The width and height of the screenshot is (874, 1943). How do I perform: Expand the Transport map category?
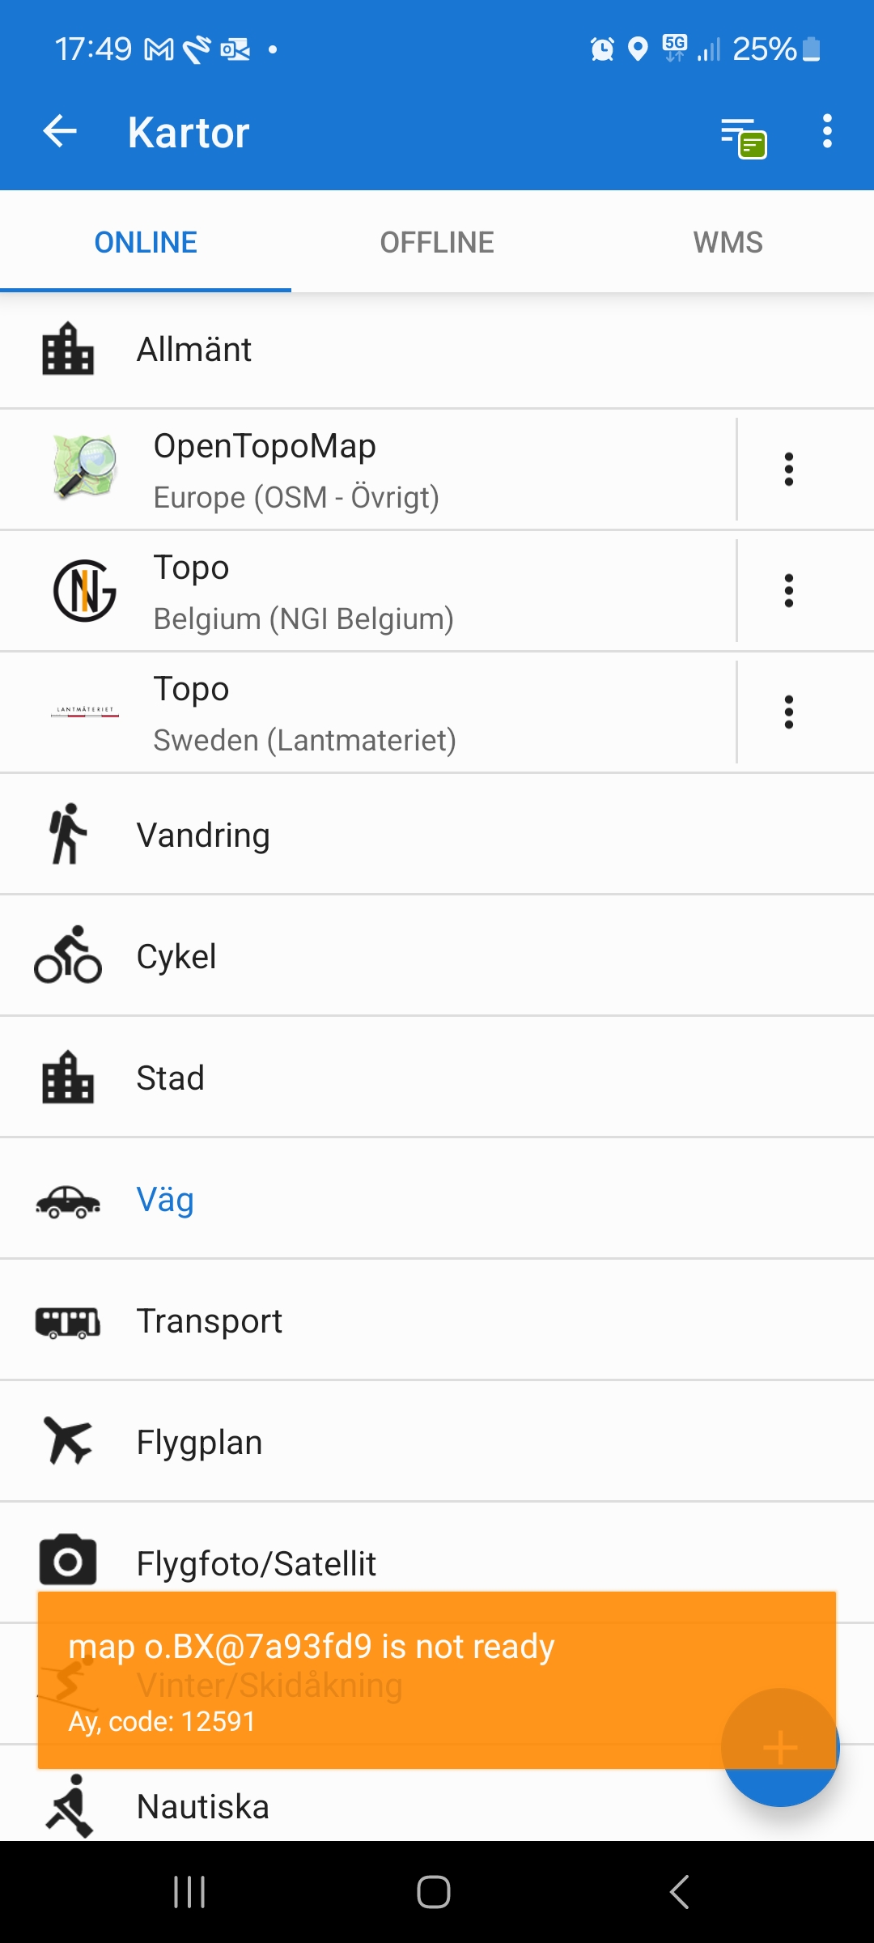click(x=437, y=1321)
